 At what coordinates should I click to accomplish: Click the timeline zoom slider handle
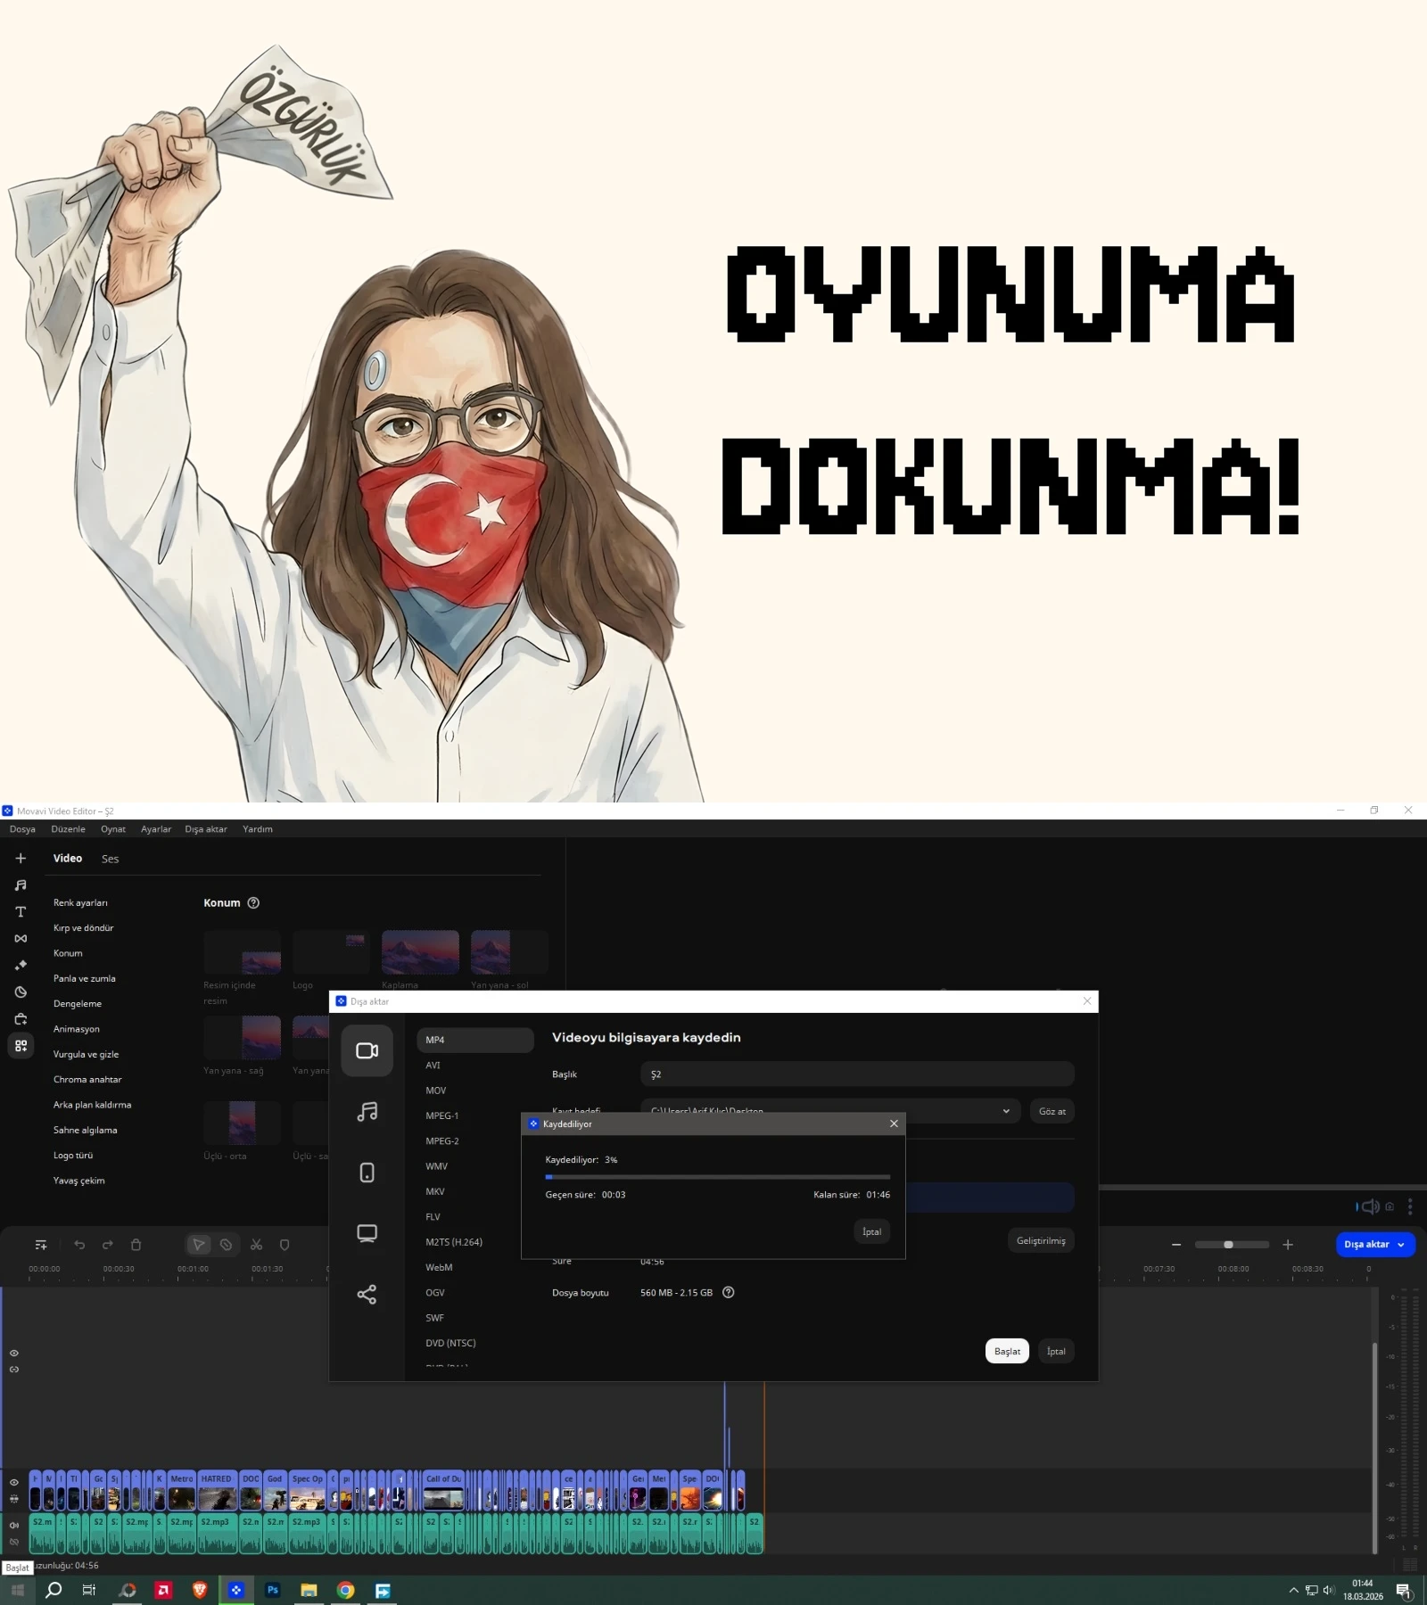pos(1228,1245)
